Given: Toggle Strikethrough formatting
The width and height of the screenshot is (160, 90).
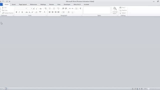Looking at the screenshot, I should click(x=27, y=12).
